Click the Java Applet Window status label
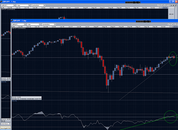The image size is (178, 130). coord(5,128)
